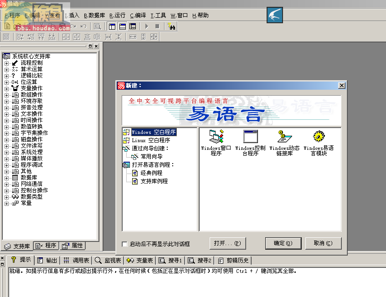Expand the 数组操作 tree node
The image size is (386, 297).
click(7, 95)
